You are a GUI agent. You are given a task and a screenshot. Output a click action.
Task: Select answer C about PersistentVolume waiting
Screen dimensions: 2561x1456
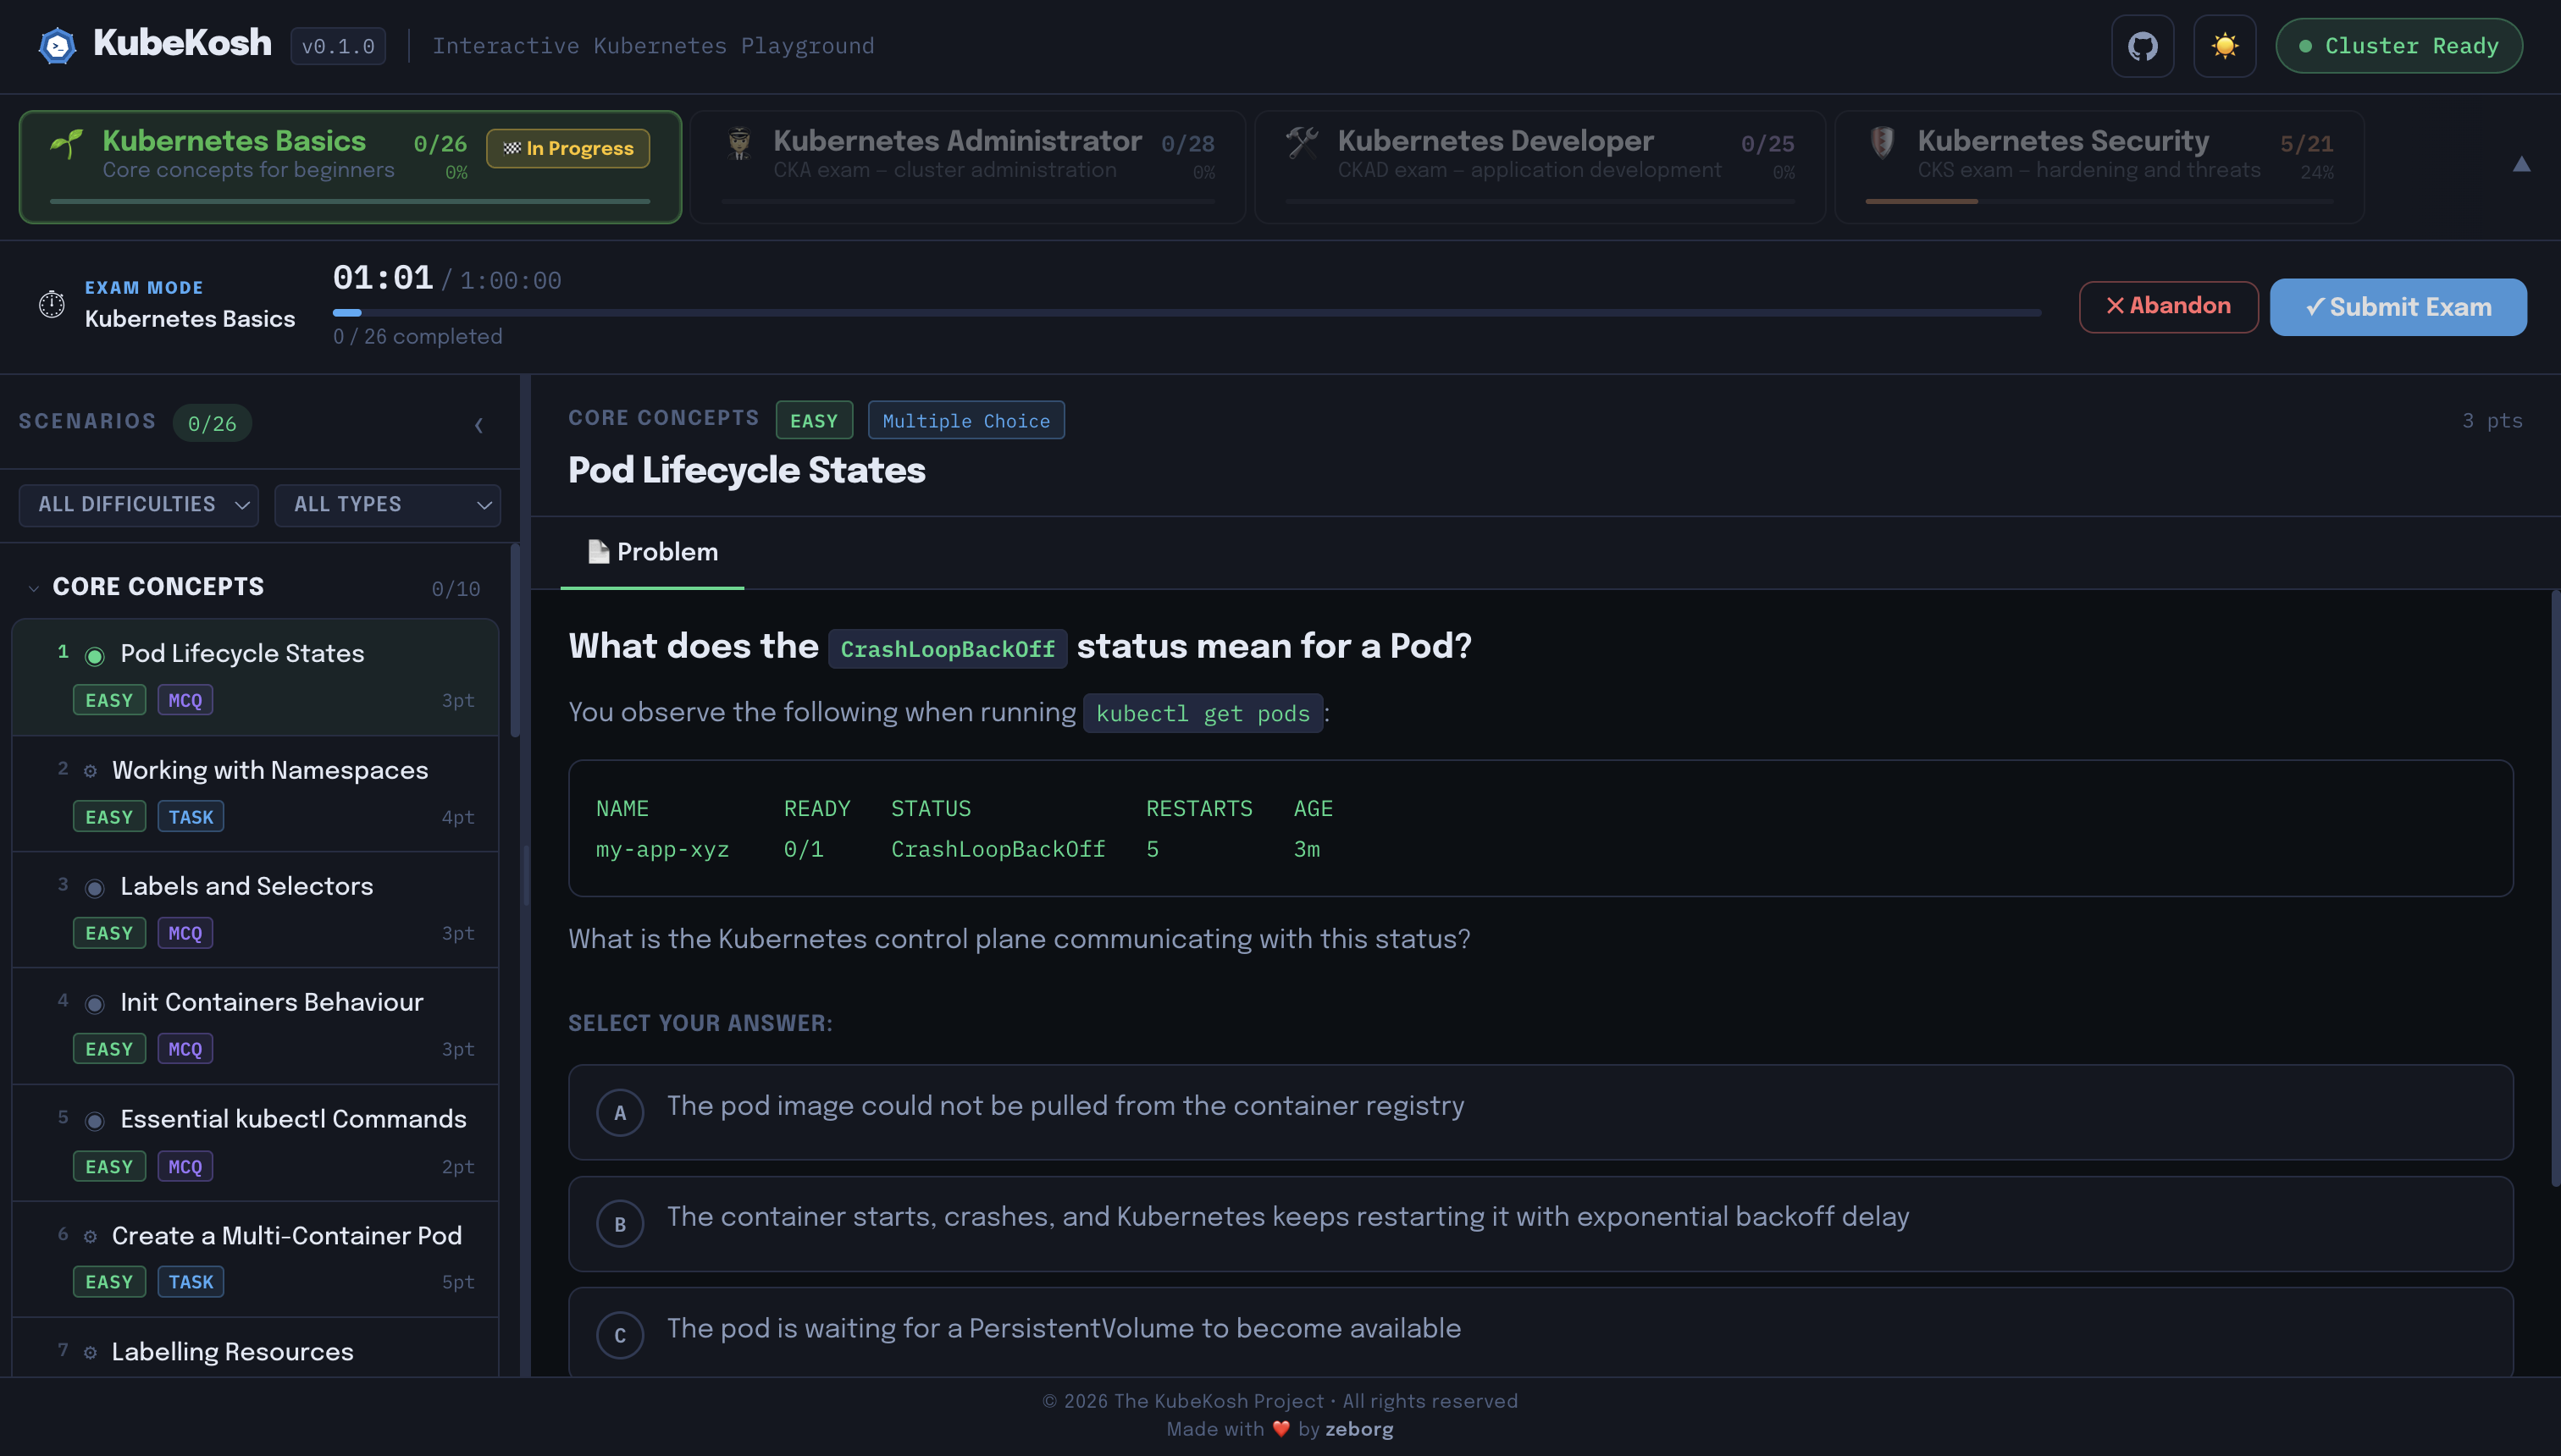(1540, 1333)
